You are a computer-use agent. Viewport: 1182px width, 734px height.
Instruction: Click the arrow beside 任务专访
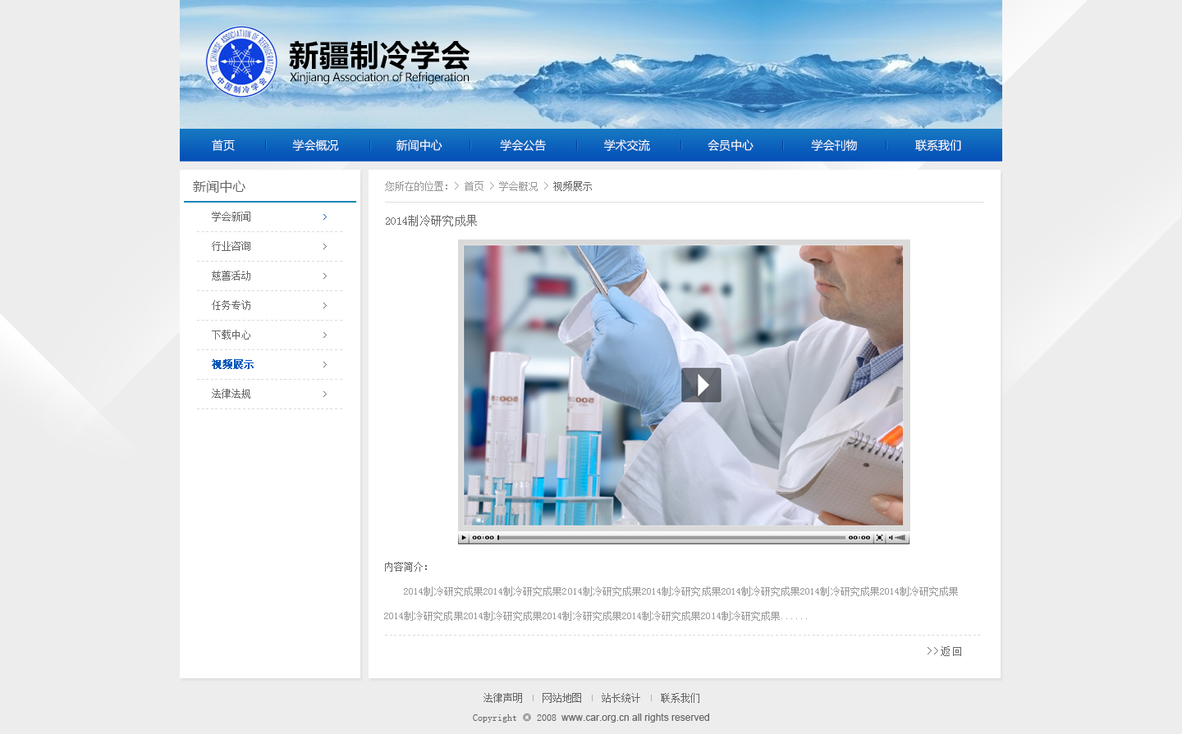tap(325, 306)
